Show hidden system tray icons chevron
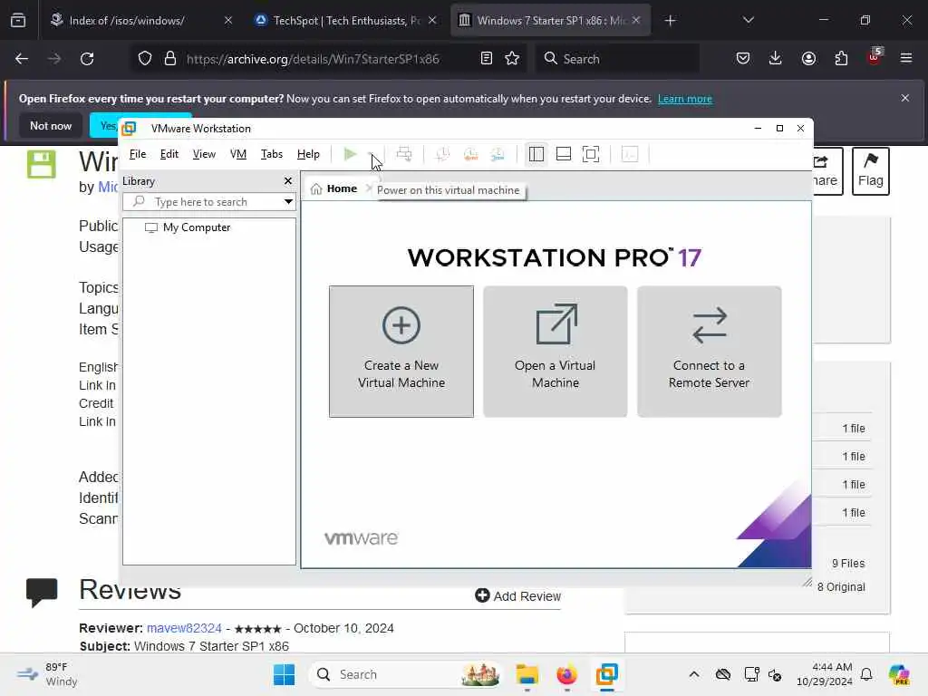Image resolution: width=928 pixels, height=696 pixels. 694,674
